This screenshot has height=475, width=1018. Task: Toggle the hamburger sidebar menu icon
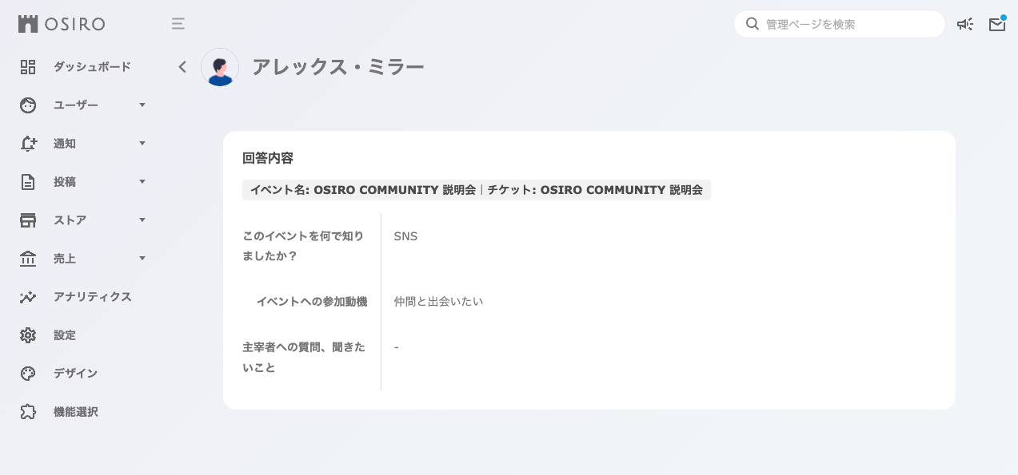[178, 24]
